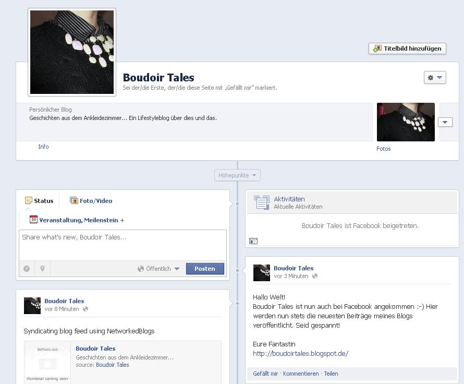Click the clock schedule icon
This screenshot has height=384, width=464.
tap(27, 269)
